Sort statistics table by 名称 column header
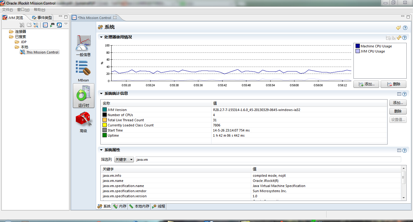The height and width of the screenshot is (222, 413). point(156,103)
